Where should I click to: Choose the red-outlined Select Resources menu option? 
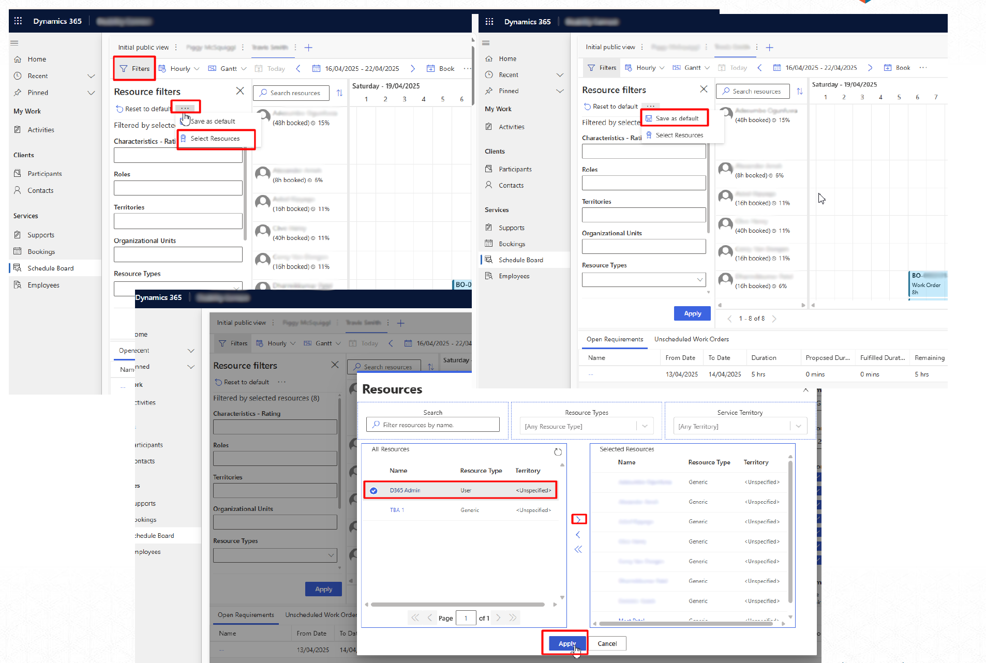(x=215, y=139)
